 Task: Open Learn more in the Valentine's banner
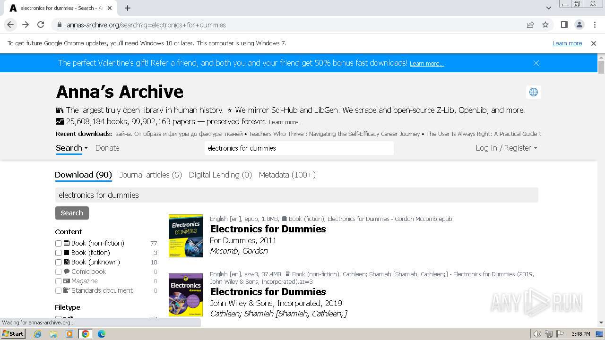427,64
